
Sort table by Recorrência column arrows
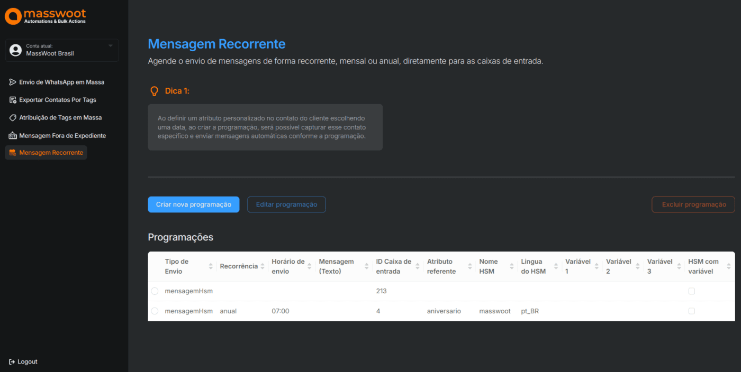(x=263, y=266)
